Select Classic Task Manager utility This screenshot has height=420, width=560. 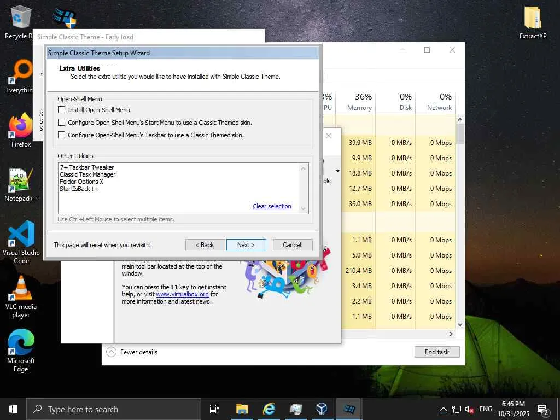87,174
